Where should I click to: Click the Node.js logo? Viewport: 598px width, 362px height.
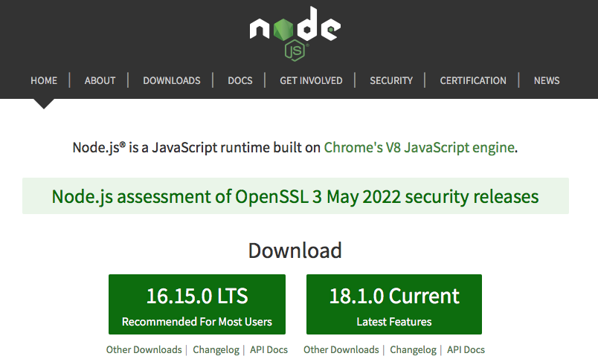[295, 33]
